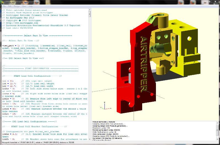Viewport: 220px width, 145px height.
Task: Click the "// File: extruder-force-sensor.scad" comment line
Action: pos(24,10)
